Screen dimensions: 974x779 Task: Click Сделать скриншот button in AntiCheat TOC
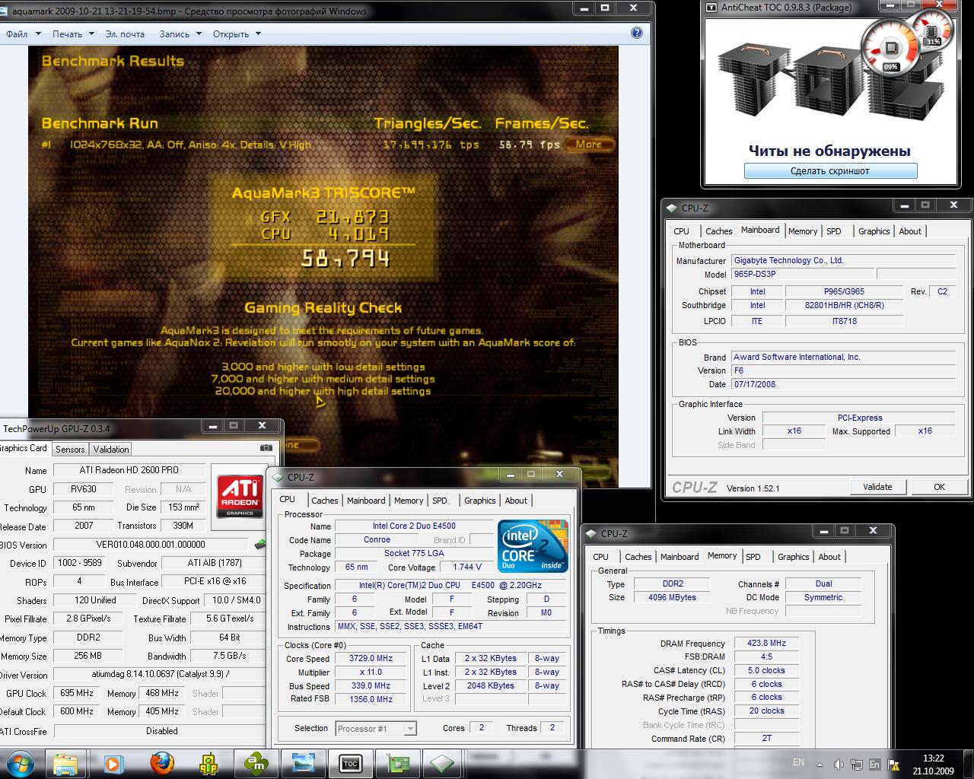[x=830, y=171]
